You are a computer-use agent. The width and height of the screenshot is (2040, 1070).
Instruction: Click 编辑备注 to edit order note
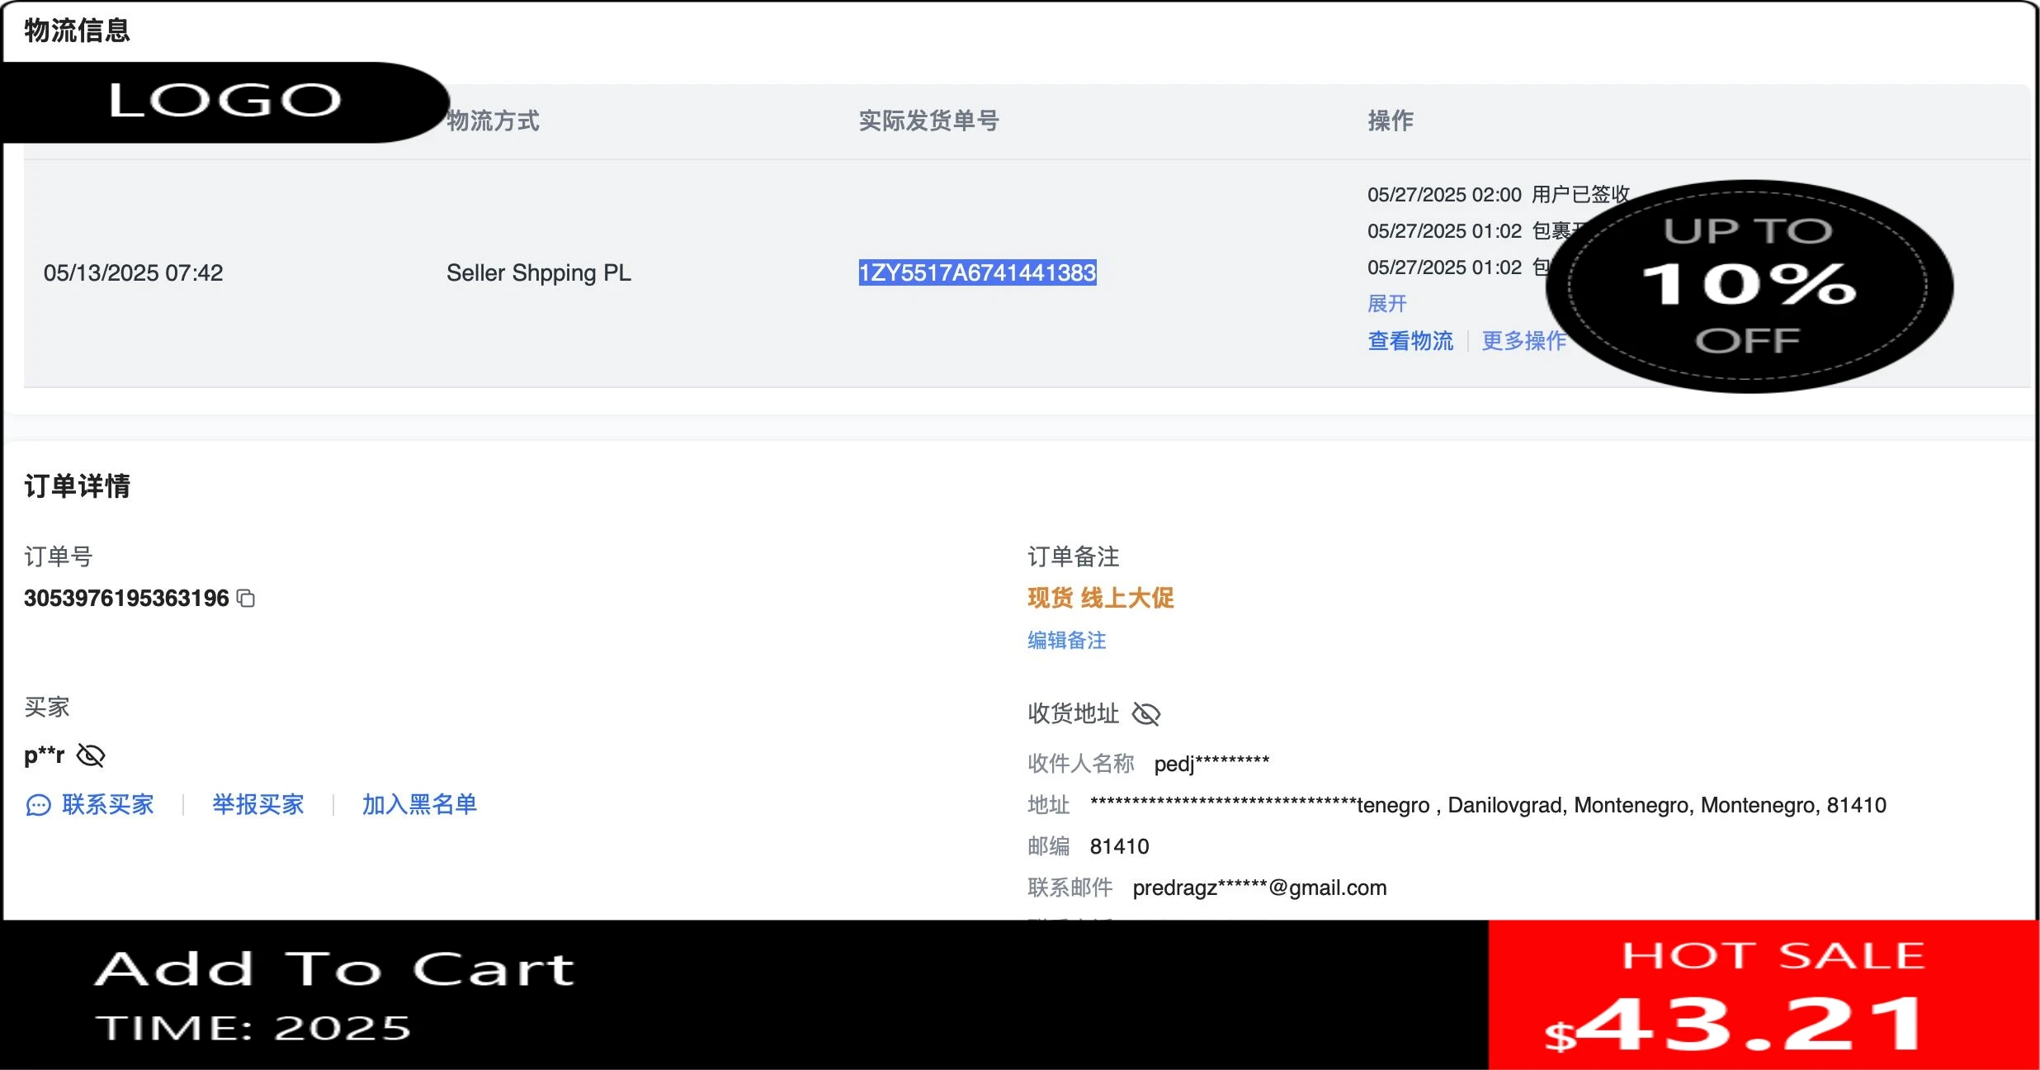[1066, 641]
